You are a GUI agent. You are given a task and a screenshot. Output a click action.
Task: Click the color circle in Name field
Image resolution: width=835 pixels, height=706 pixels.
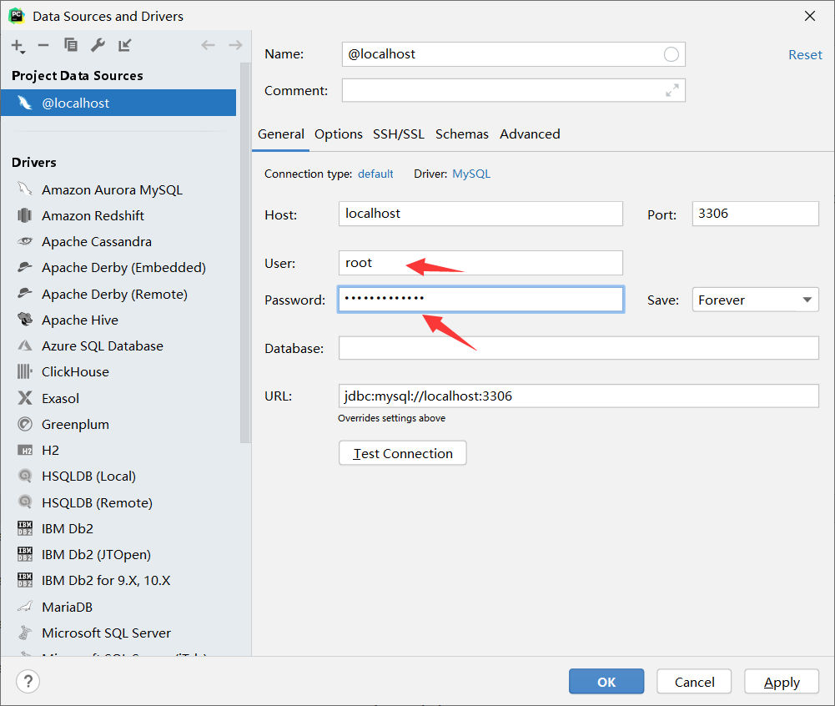[x=671, y=54]
